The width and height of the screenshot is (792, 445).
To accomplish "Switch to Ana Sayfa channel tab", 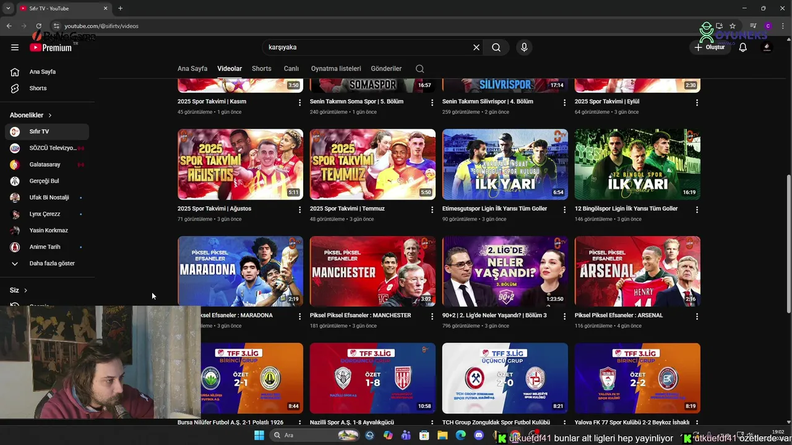I will [192, 69].
